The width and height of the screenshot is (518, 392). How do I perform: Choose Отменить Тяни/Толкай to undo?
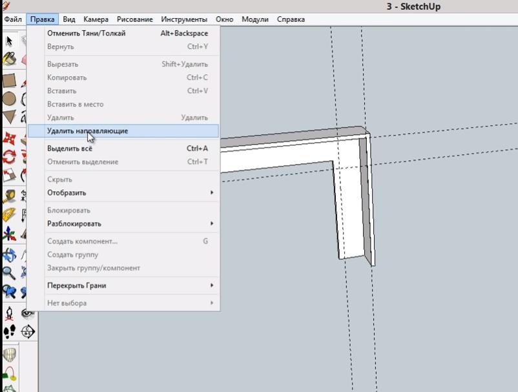click(87, 33)
